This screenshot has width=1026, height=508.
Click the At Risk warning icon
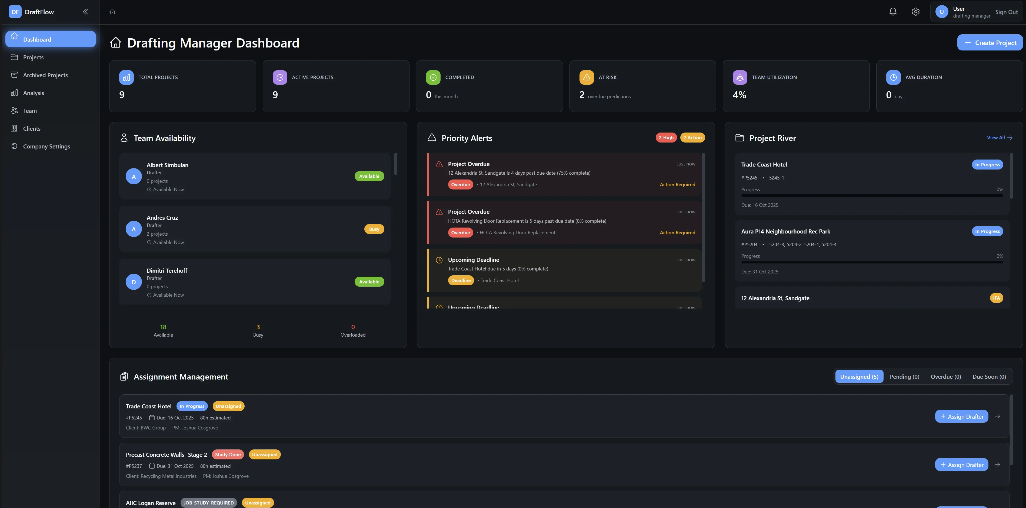click(586, 77)
